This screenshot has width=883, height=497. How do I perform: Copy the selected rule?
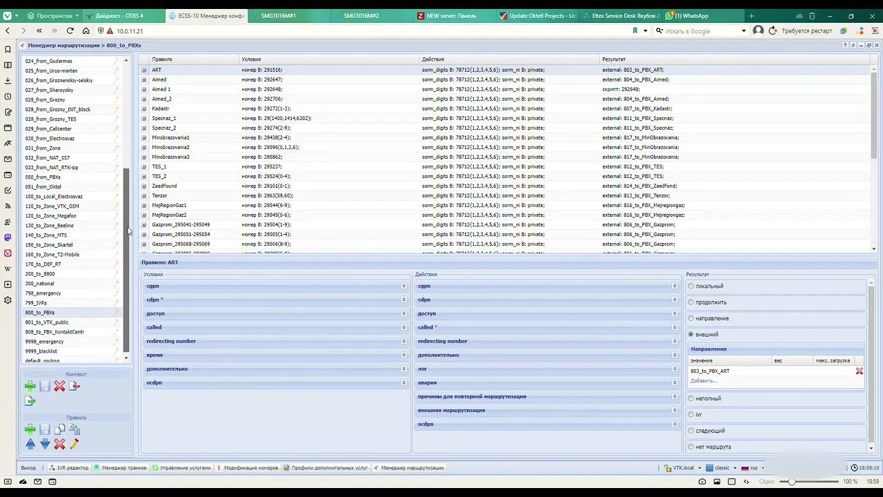point(60,429)
